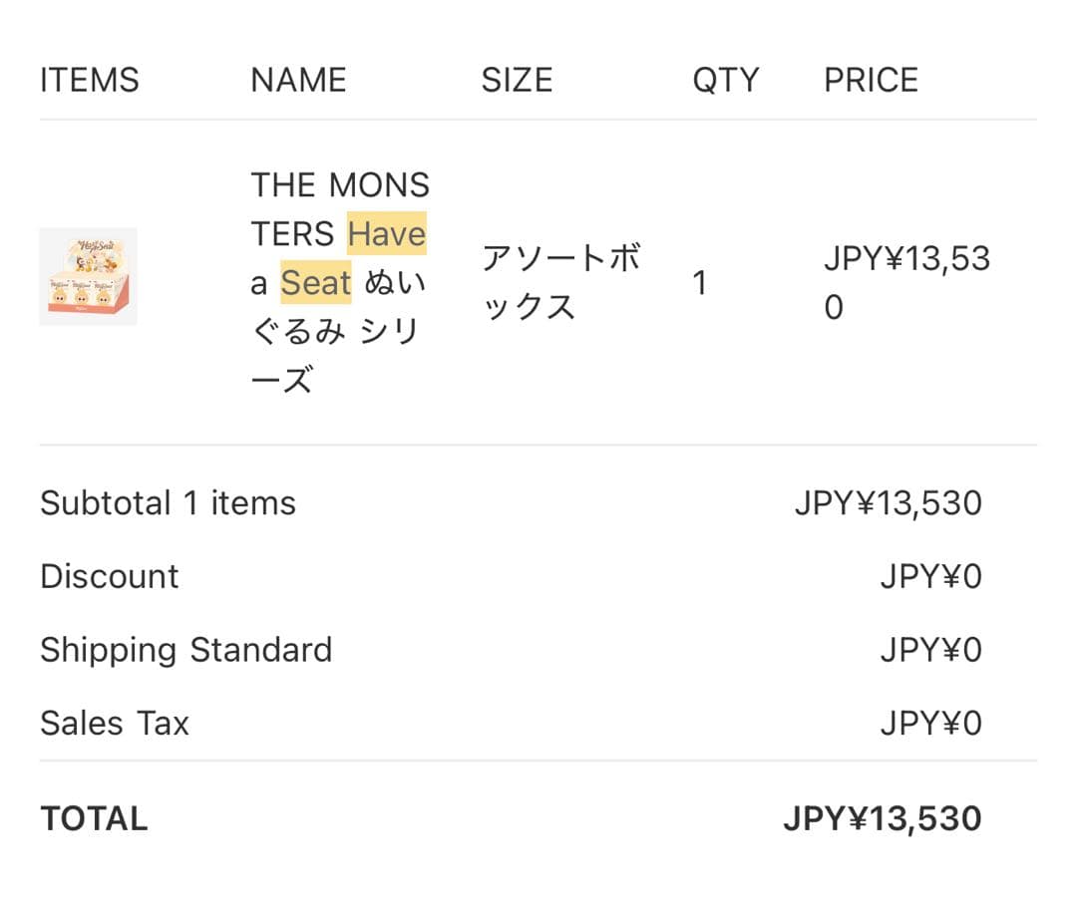The height and width of the screenshot is (915, 1077).
Task: Click the item price in PRICE column
Action: [905, 282]
